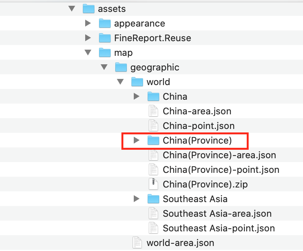The image size is (303, 251).
Task: Expand the Southeast Asia folder arrow
Action: point(136,199)
